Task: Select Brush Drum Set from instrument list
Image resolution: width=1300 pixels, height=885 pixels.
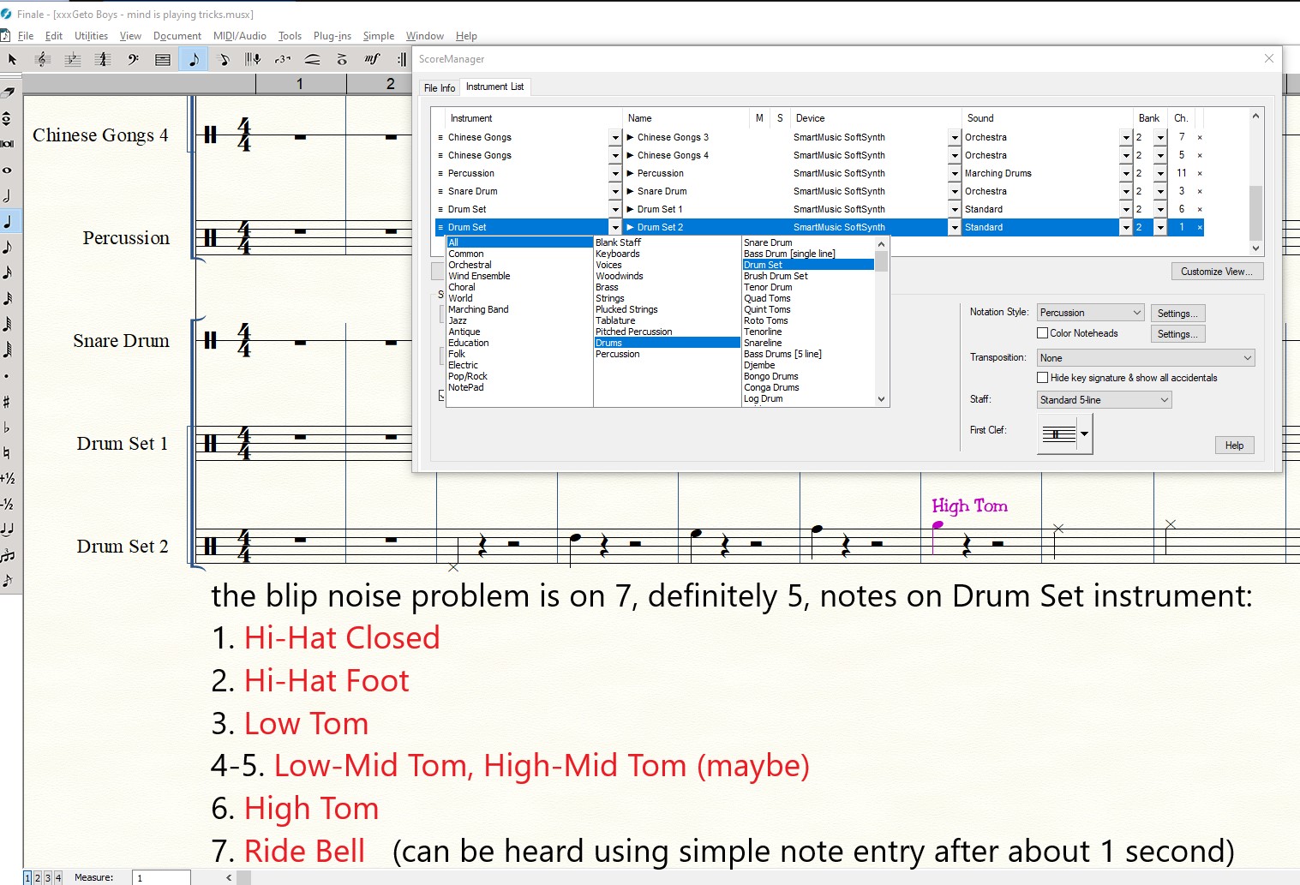Action: 776,276
